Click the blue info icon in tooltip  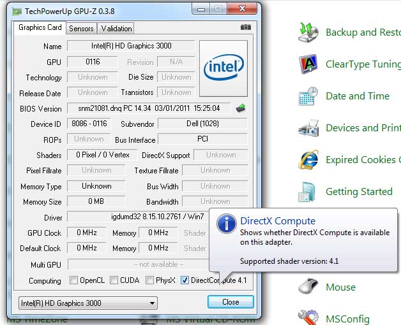click(x=226, y=224)
